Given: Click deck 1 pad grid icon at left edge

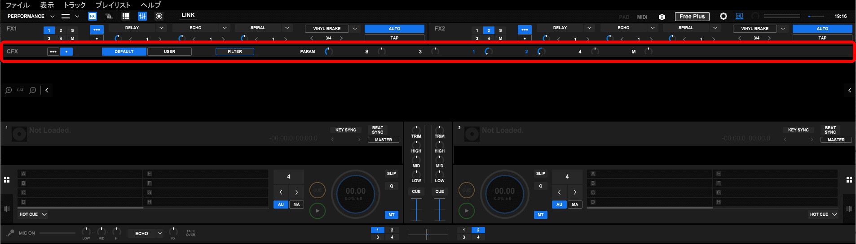Looking at the screenshot, I should pyautogui.click(x=7, y=179).
